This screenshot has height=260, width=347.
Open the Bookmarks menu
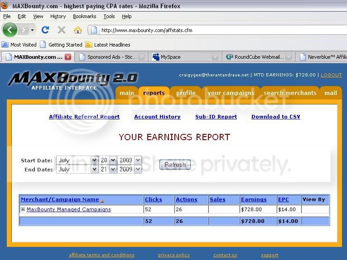point(85,16)
